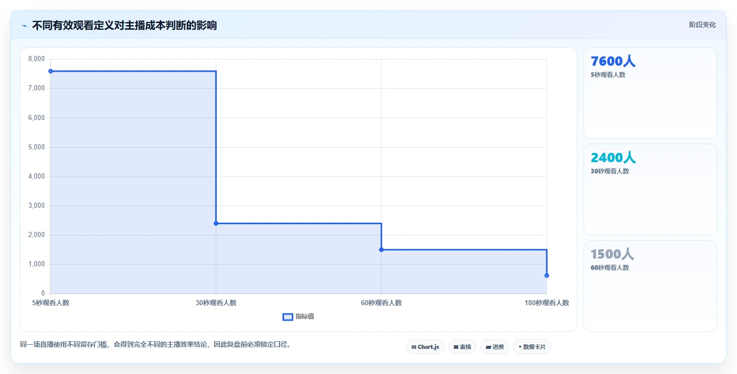Click the icon in the Chart.js tag
The image size is (737, 374).
point(414,347)
